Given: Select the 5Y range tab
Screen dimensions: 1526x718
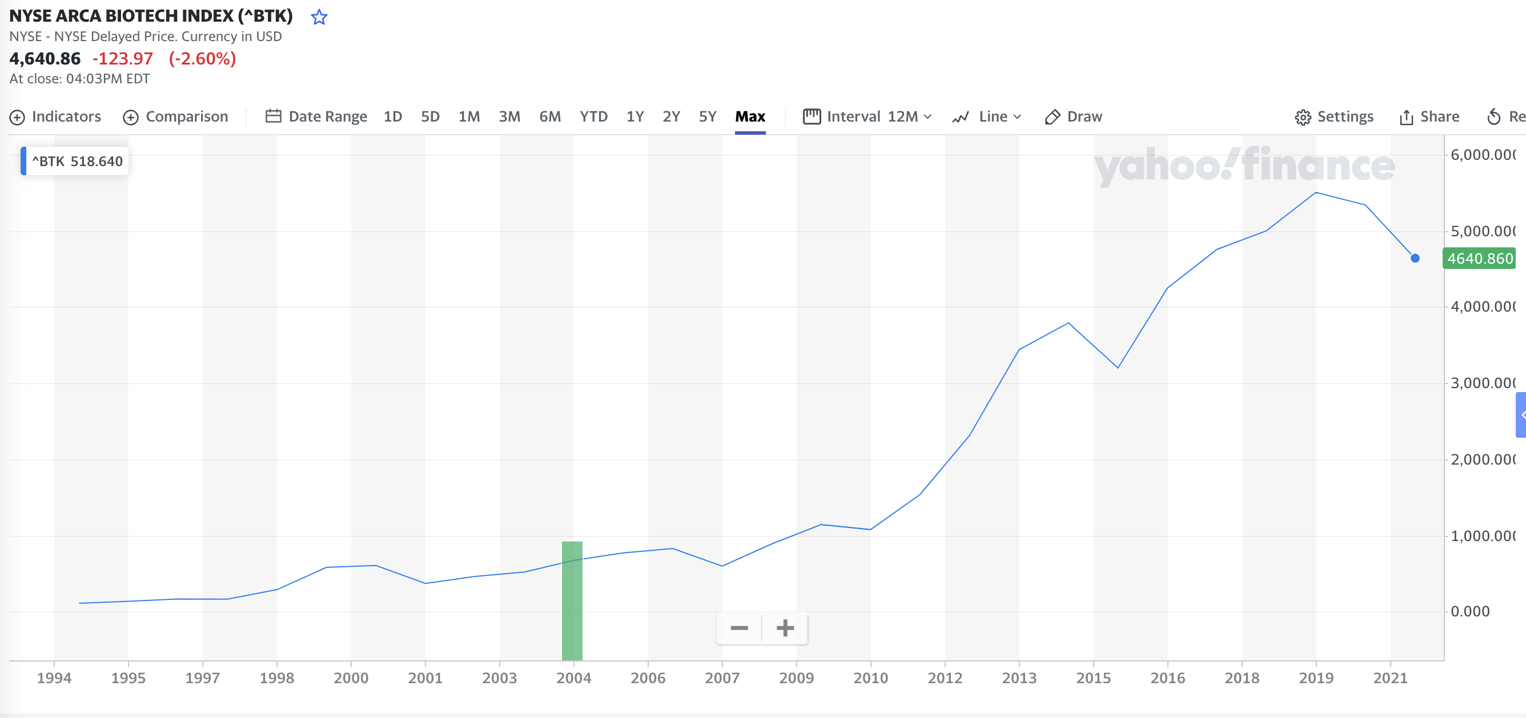Looking at the screenshot, I should [707, 116].
